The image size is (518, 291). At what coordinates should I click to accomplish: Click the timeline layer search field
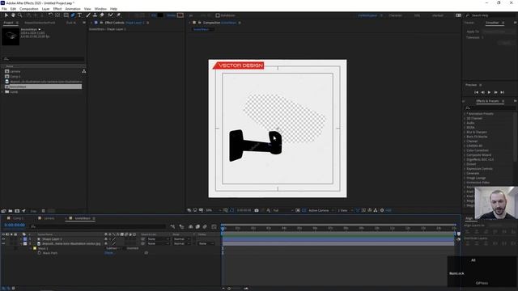click(98, 226)
